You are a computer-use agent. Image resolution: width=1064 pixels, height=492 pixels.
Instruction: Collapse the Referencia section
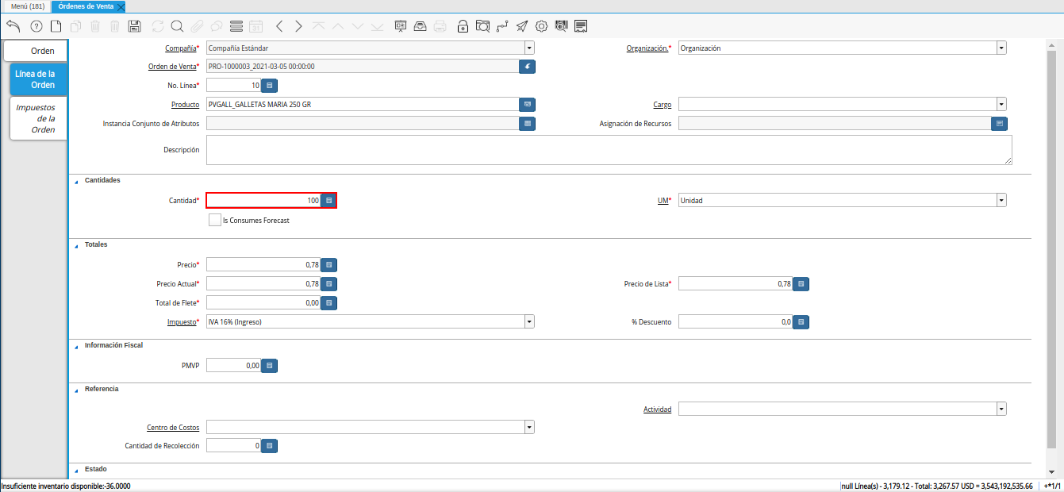click(x=77, y=390)
